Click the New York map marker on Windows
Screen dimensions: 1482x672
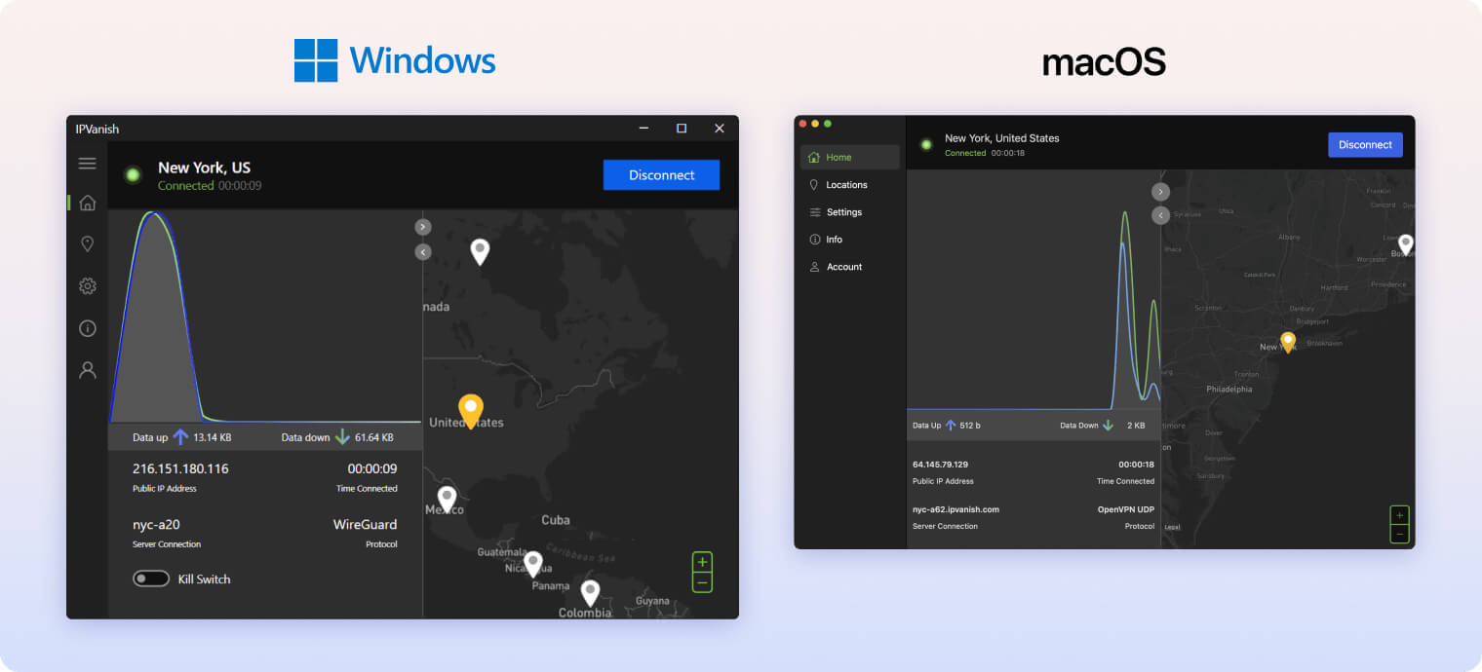click(x=469, y=411)
